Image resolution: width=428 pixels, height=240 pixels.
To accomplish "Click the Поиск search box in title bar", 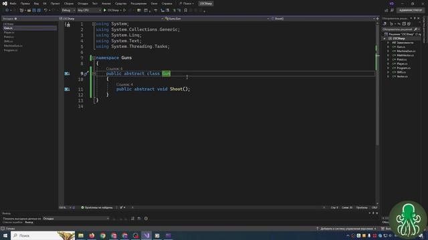I will [x=187, y=3].
